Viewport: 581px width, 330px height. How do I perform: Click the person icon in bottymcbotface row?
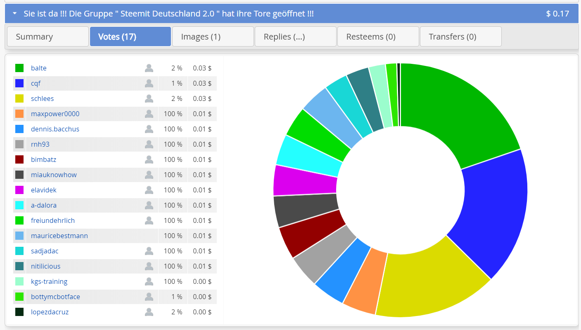coord(149,297)
